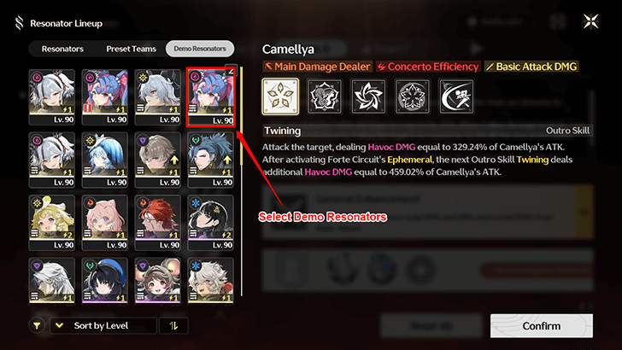Select the fourth round blossom skill icon

click(x=412, y=96)
